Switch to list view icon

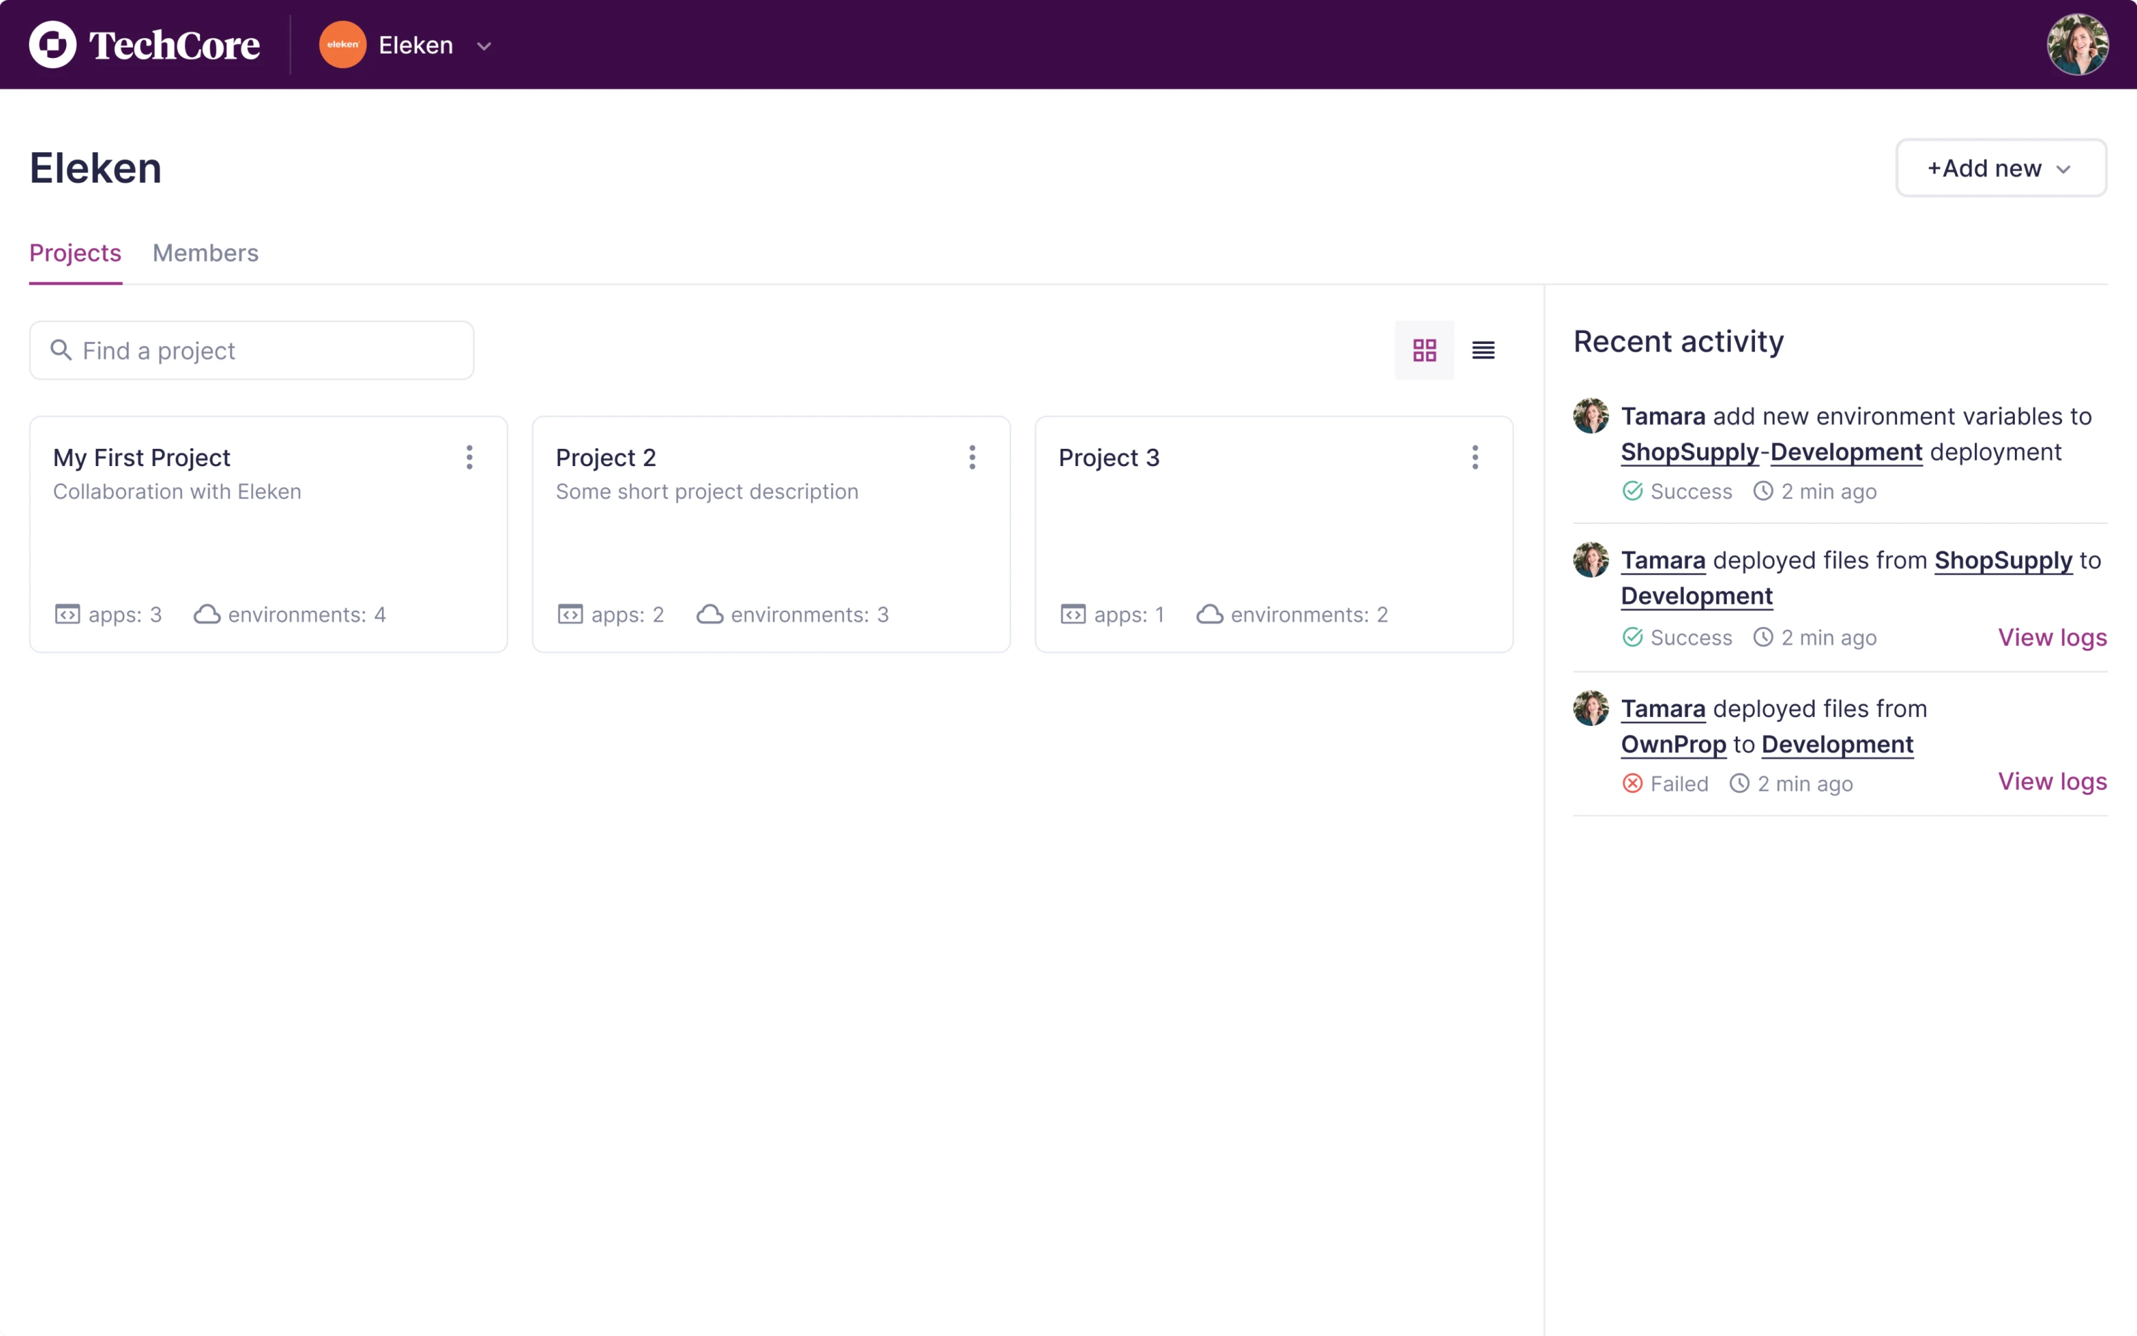click(1483, 350)
